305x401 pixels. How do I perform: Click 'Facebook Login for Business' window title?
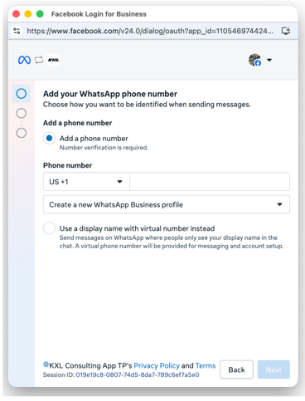pos(99,14)
